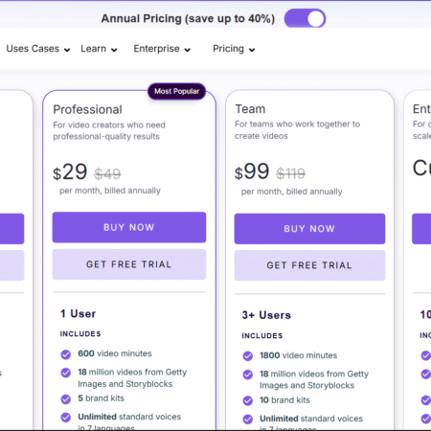431x431 pixels.
Task: Click Get Free Trial for Professional plan
Action: (129, 264)
